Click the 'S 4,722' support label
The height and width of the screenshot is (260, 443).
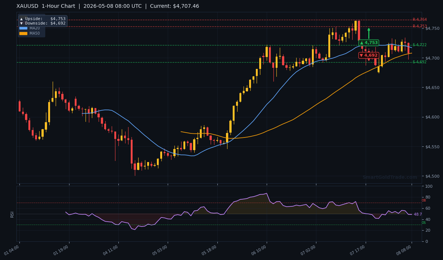(x=419, y=45)
